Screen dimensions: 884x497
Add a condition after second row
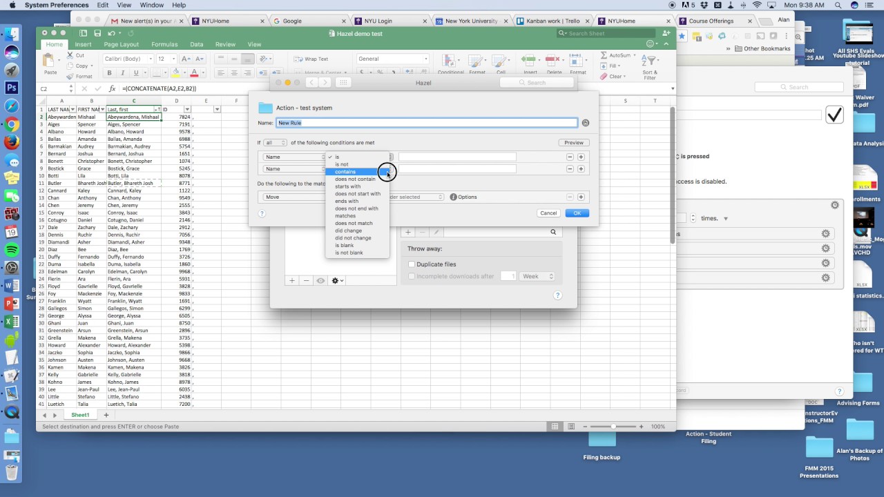[x=581, y=168]
